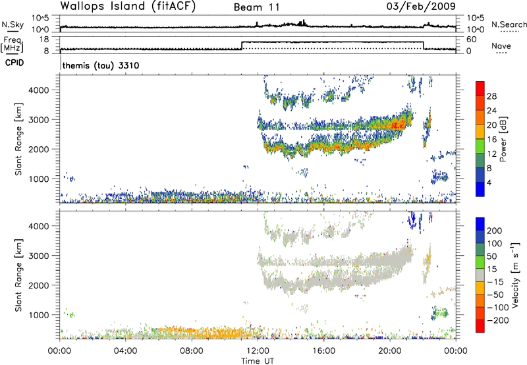
Task: Click the 'Power [dB]' color bar label
Action: pos(503,139)
